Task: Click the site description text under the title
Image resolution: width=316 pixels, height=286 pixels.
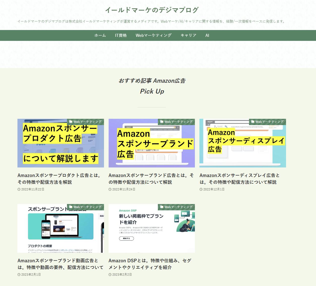Action: pyautogui.click(x=152, y=21)
